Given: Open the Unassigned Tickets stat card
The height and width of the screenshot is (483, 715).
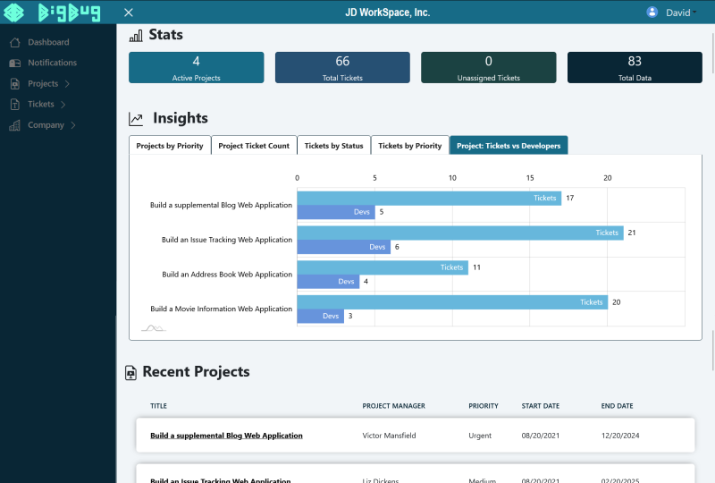Looking at the screenshot, I should 488,68.
